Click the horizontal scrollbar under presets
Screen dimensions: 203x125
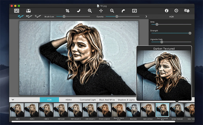93,122
